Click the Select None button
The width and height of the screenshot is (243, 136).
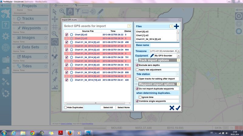click(123, 108)
